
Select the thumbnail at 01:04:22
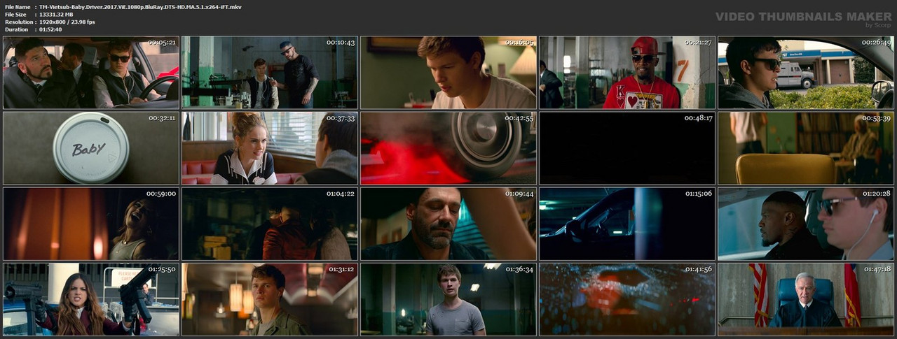tap(270, 224)
